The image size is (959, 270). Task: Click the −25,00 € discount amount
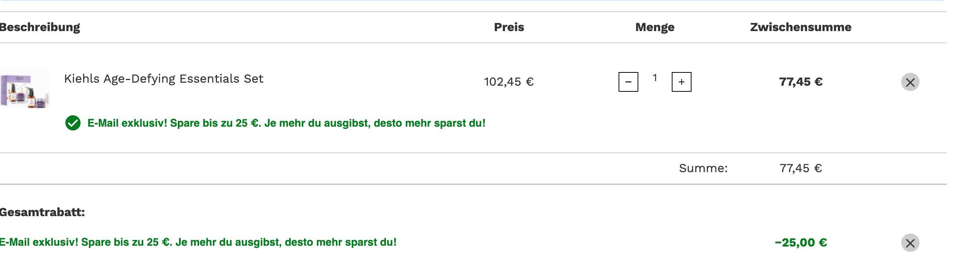tap(801, 243)
